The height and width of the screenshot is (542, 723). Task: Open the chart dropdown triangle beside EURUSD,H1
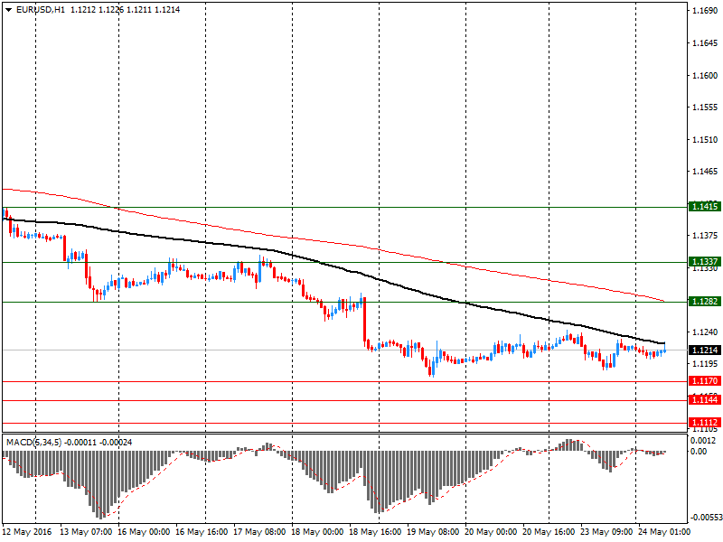coord(9,10)
